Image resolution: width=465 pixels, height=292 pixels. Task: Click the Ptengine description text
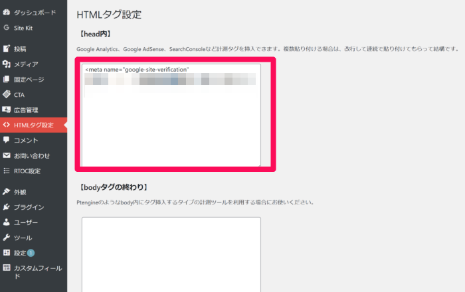(x=195, y=202)
